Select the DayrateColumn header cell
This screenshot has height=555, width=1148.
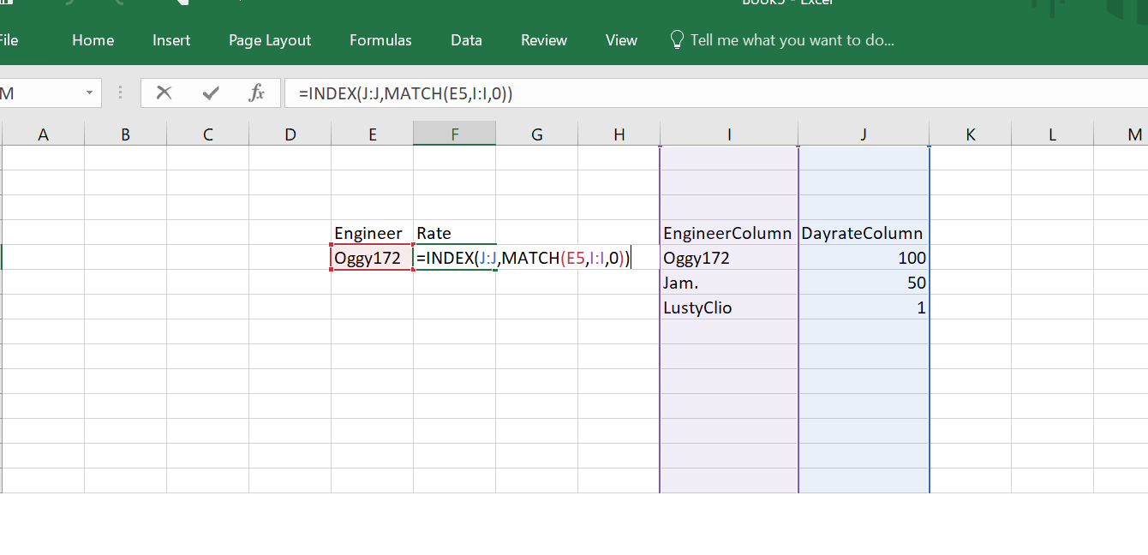(863, 233)
